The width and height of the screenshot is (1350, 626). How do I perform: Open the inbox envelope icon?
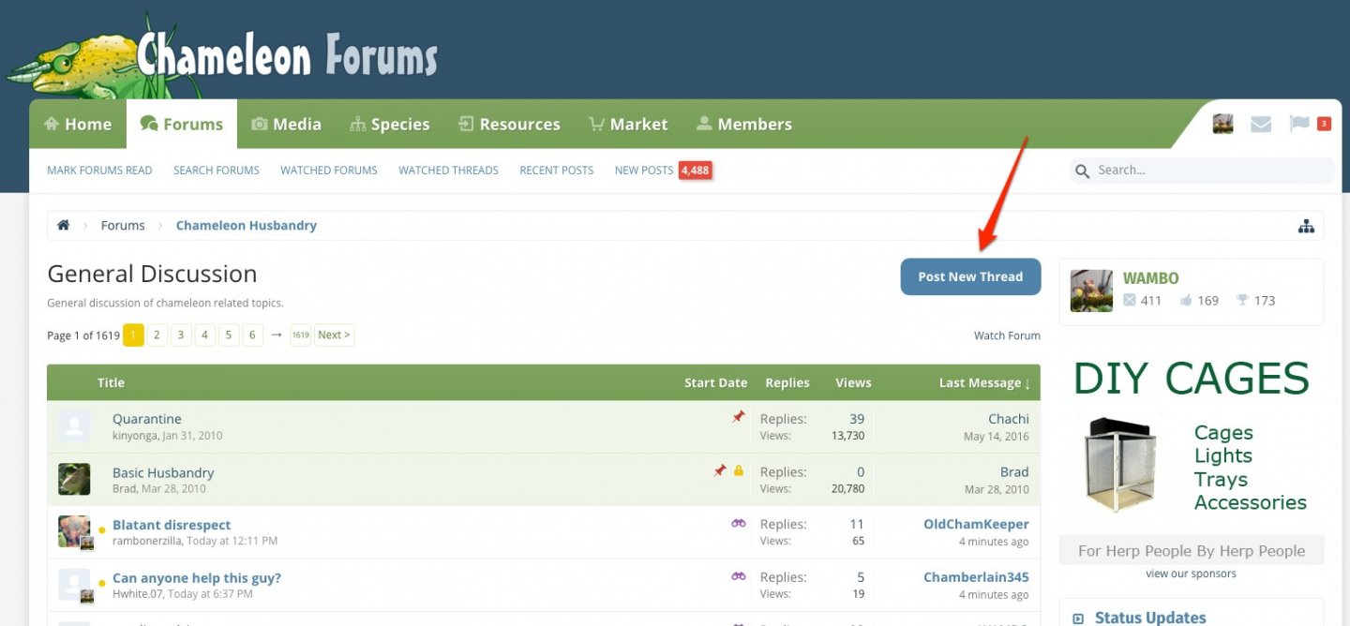tap(1261, 124)
